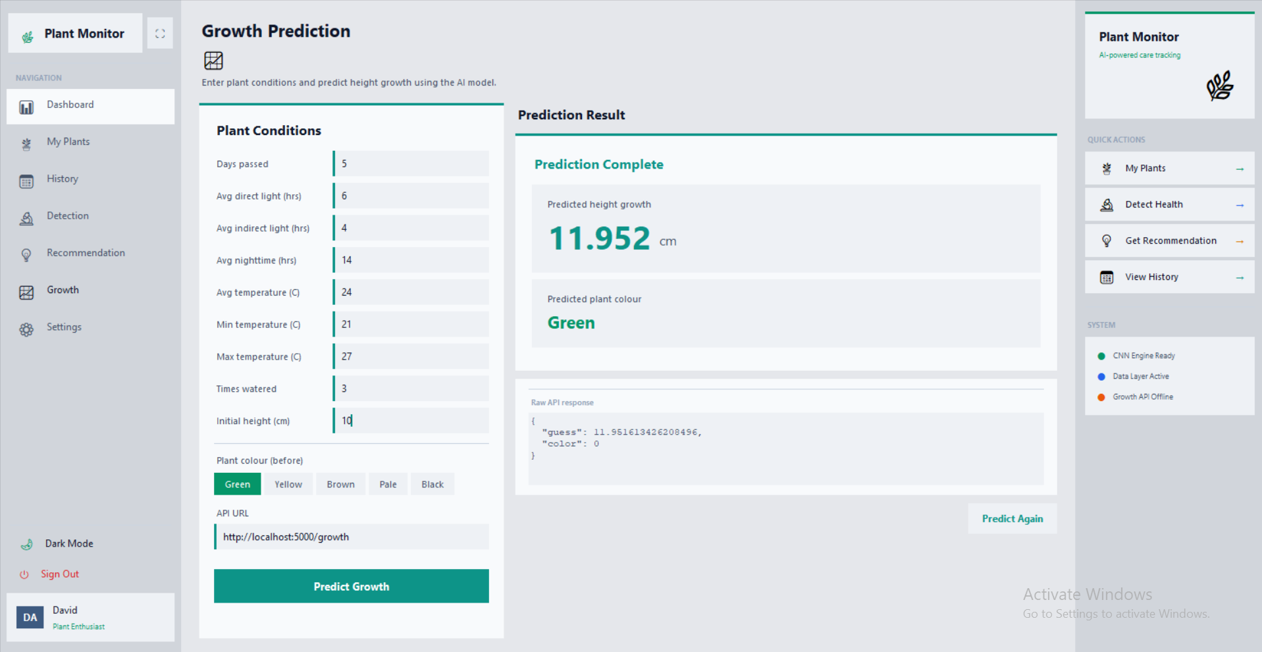Click the DA user avatar
The image size is (1262, 652).
(30, 617)
